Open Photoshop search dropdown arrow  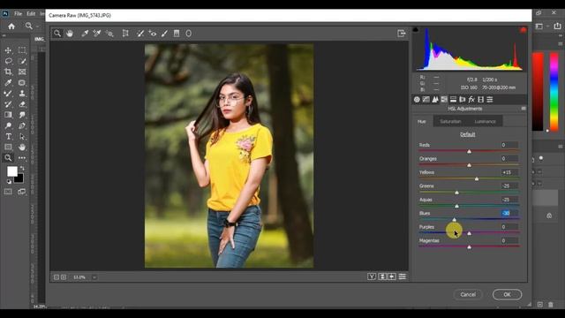(37, 26)
